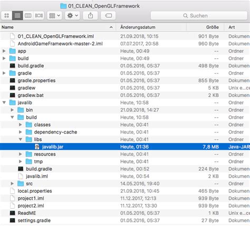The height and width of the screenshot is (226, 250).
Task: Click the gradlew.bat file icon
Action: pyautogui.click(x=12, y=95)
